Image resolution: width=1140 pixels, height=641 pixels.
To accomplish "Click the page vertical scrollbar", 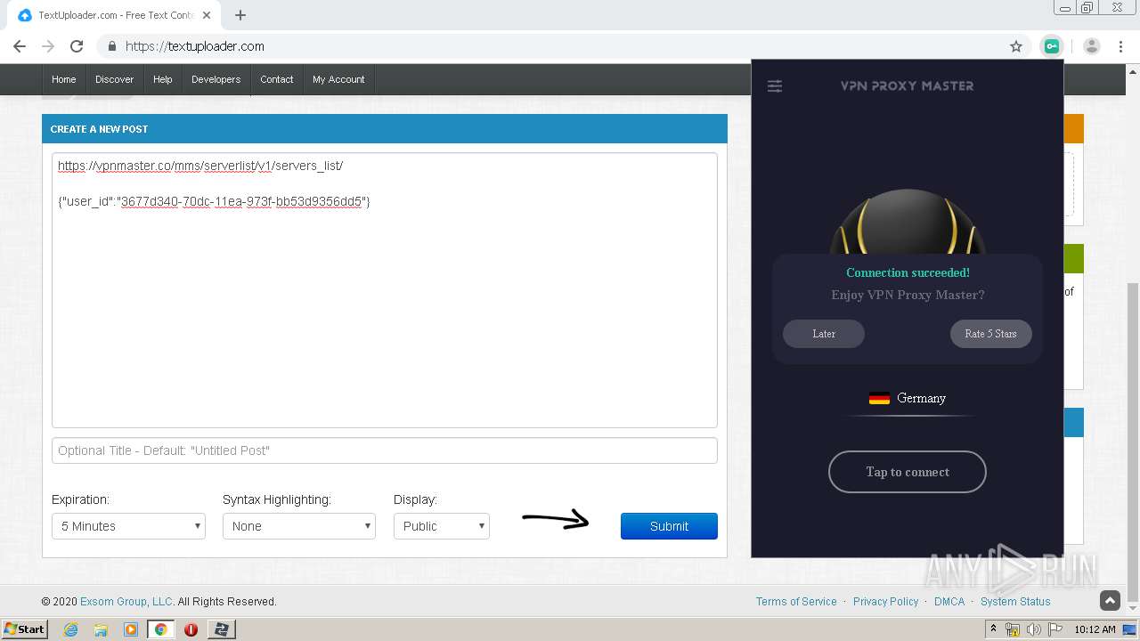I will [x=1133, y=441].
